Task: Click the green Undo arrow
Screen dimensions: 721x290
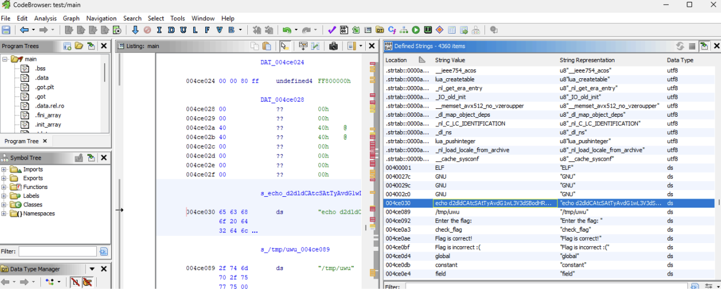Action: [x=287, y=30]
